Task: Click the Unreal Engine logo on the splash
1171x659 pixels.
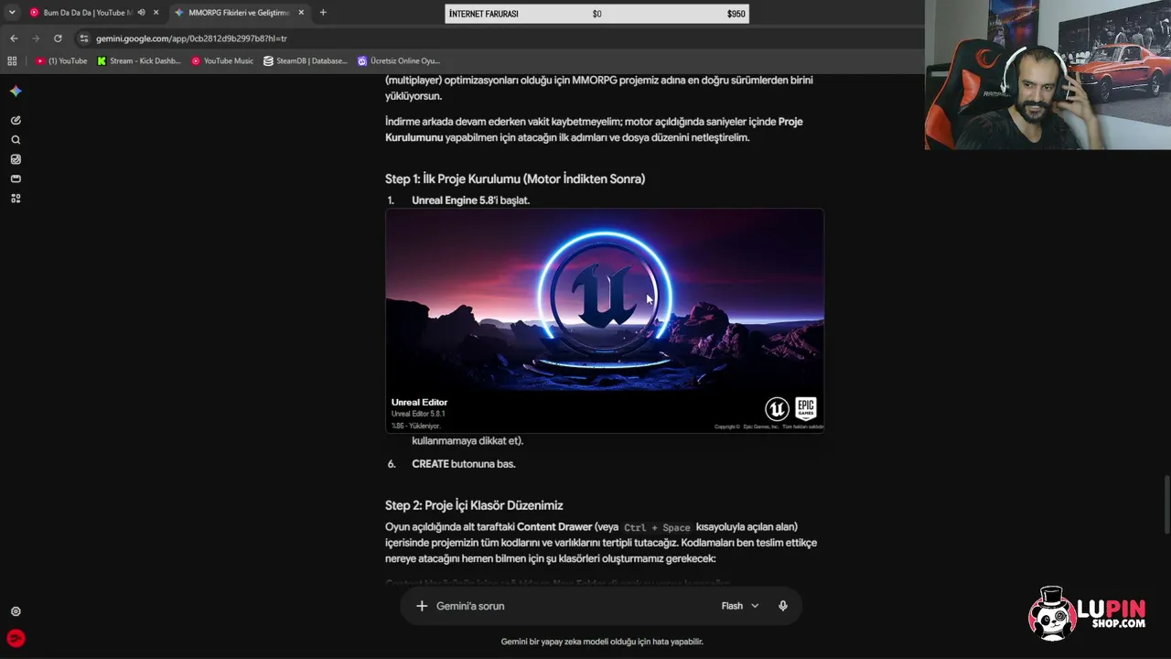Action: tap(777, 408)
